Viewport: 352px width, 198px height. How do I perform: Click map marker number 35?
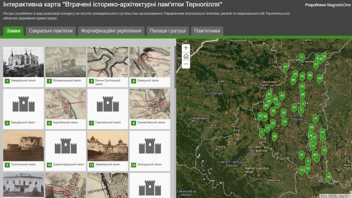tap(302, 86)
